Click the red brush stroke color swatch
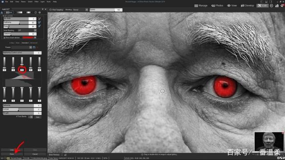Screen dimensions: 285x160 coord(28,37)
